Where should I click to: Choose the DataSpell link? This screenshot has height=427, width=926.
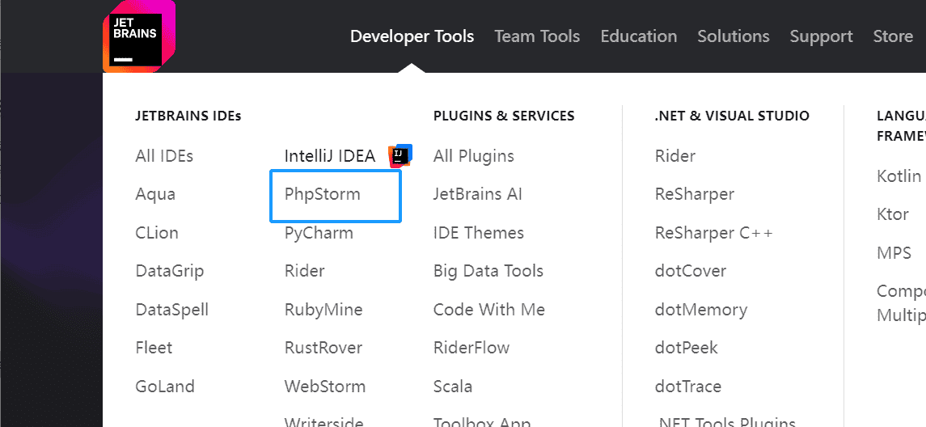[171, 310]
